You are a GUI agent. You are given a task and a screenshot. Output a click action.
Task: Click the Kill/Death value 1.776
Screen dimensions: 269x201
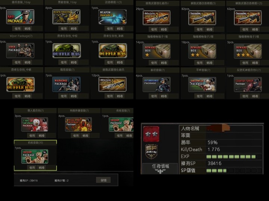214,149
